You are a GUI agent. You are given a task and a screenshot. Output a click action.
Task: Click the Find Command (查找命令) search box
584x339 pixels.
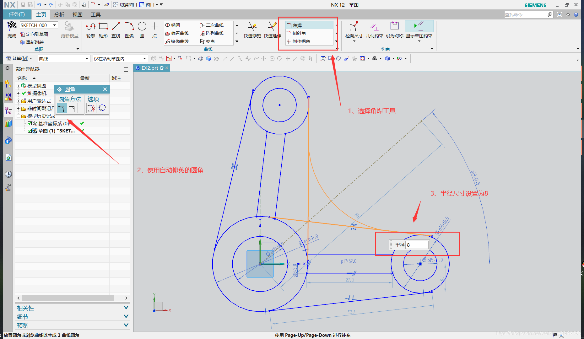(x=526, y=14)
